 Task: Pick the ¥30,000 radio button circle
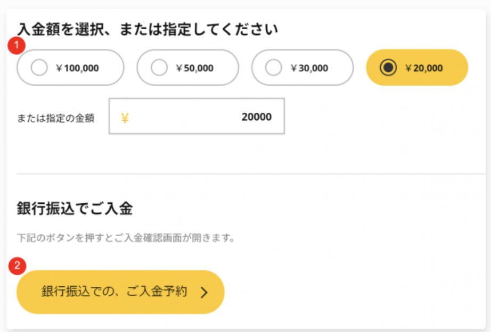tap(274, 68)
